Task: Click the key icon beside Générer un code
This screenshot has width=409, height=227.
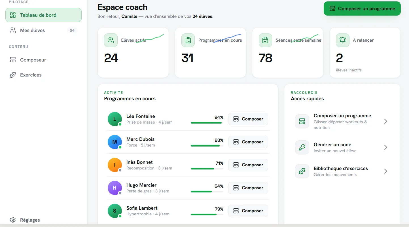Action: point(302,147)
